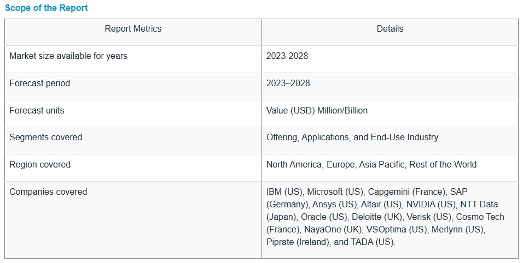Click 'IBM (US)' in companies list

284,192
